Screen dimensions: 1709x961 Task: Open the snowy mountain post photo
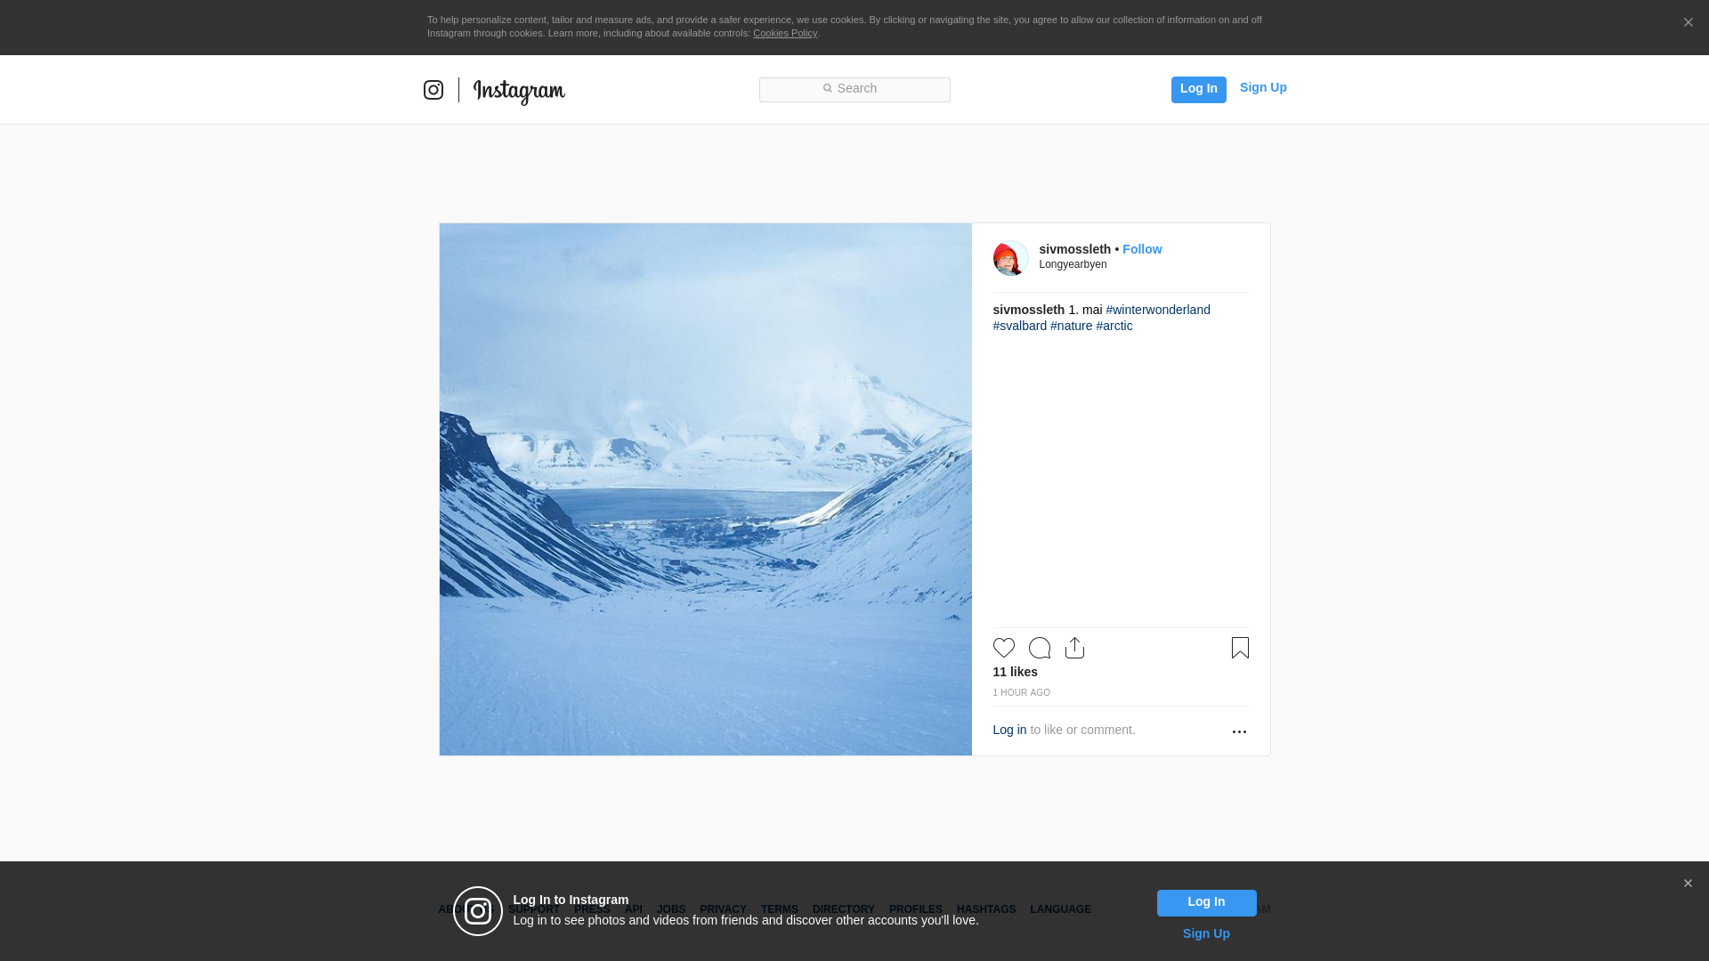(705, 489)
